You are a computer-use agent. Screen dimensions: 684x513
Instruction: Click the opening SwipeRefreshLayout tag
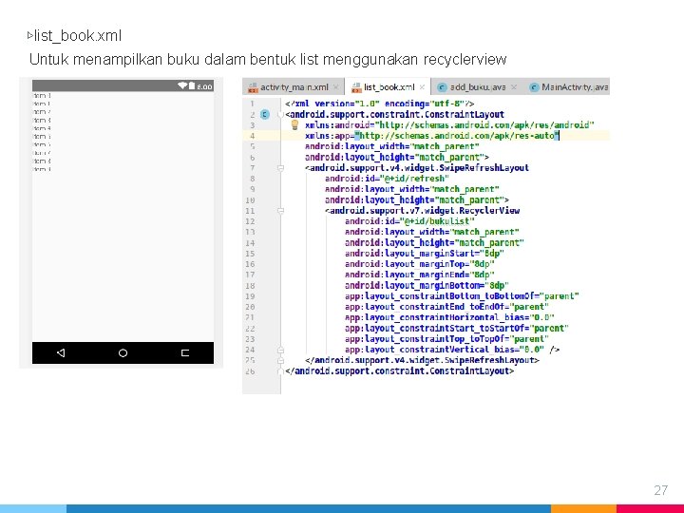(x=417, y=168)
